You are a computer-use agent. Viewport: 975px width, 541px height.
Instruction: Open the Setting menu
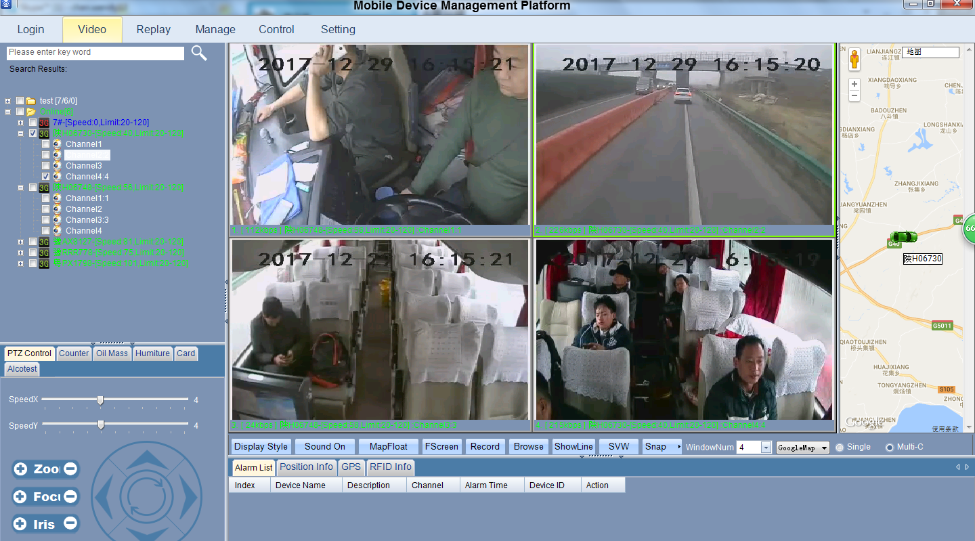pos(338,29)
